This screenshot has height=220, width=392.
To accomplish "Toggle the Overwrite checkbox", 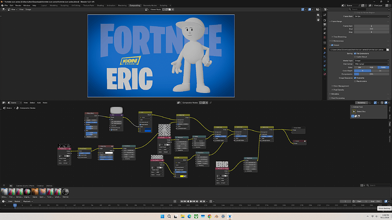I will click(355, 78).
